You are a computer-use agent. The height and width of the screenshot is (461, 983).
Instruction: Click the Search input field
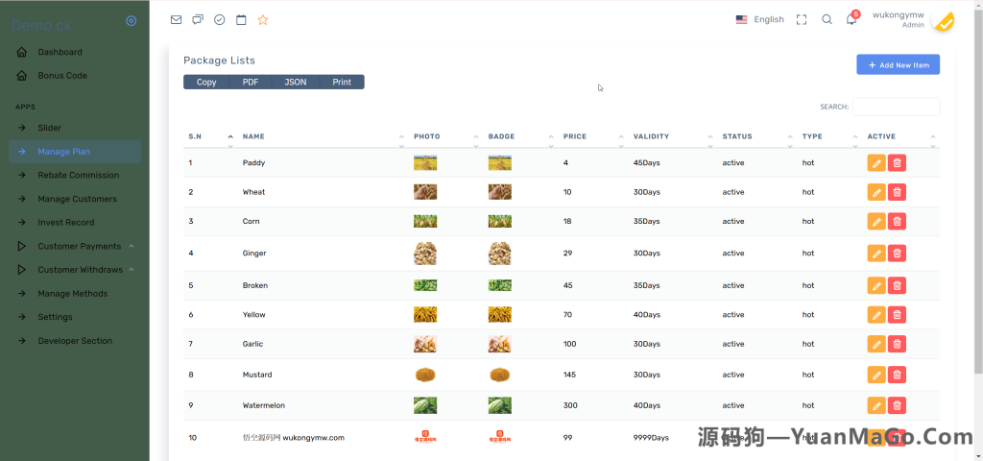[x=896, y=107]
